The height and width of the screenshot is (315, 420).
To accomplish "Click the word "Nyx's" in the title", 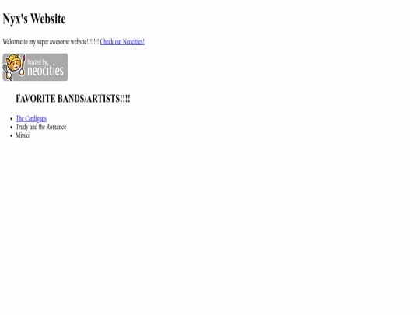I will click(15, 19).
